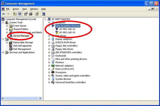Click the Keyboards category icon
This screenshot has width=160, height=106.
(53, 56)
